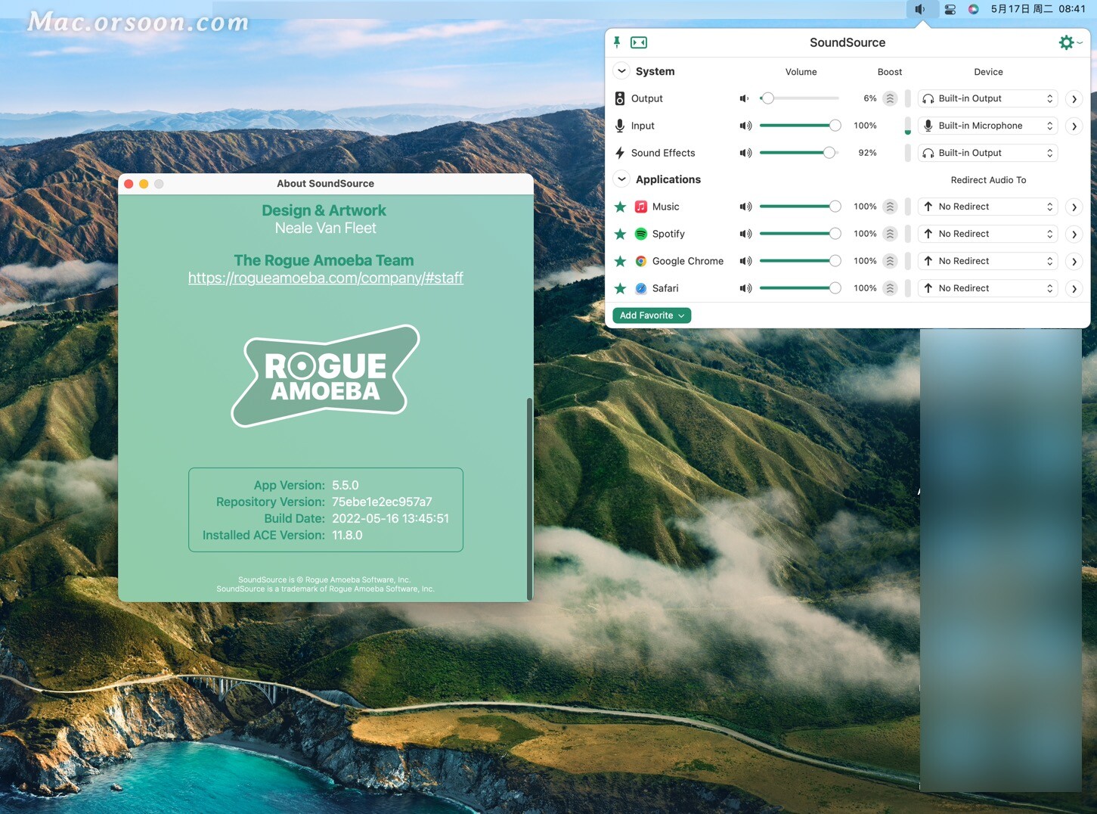Mute the Safari app speaker icon
The height and width of the screenshot is (814, 1097).
pyautogui.click(x=745, y=288)
